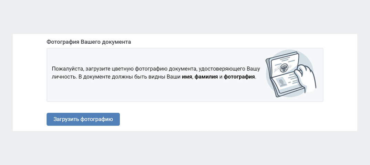The image size is (370, 165).
Task: Click the bold word "фотография" in instructions
Action: tap(239, 77)
